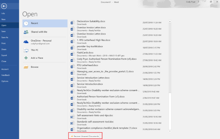Click the Recent clock icon
This screenshot has width=220, height=139.
26,23
